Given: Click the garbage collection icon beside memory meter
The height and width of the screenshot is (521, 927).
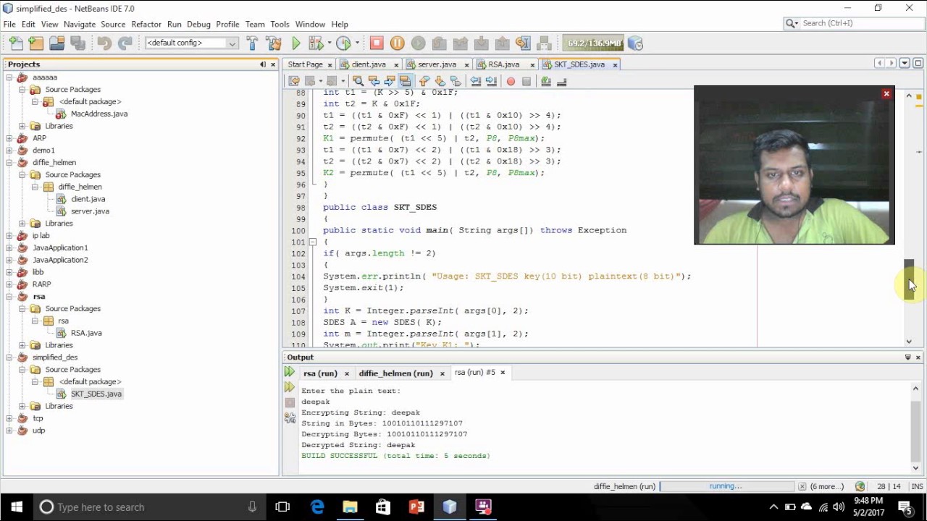Looking at the screenshot, I should (635, 43).
